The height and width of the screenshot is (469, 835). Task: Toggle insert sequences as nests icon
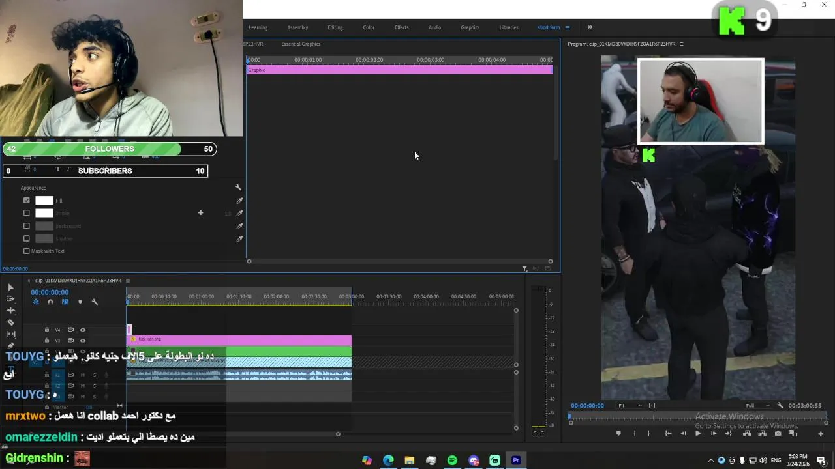tap(36, 302)
